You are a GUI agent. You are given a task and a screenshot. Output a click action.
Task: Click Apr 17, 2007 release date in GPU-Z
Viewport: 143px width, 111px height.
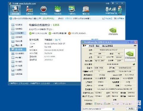(x=100, y=61)
